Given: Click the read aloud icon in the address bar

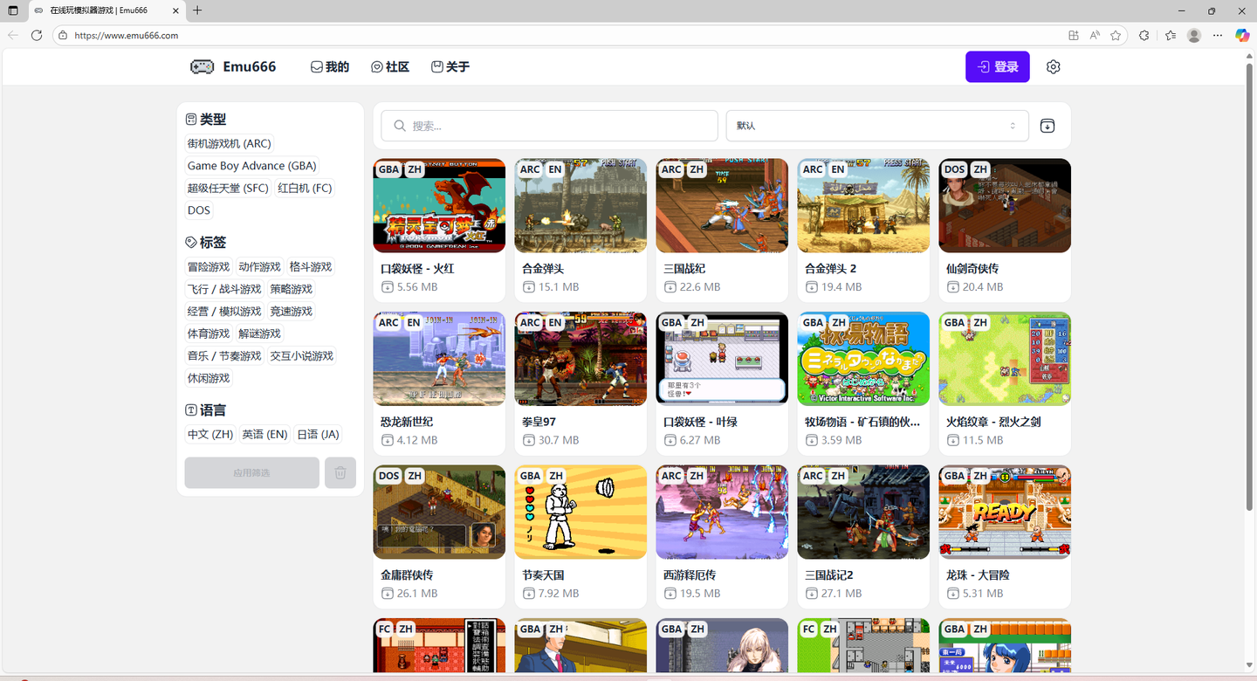Looking at the screenshot, I should 1095,36.
